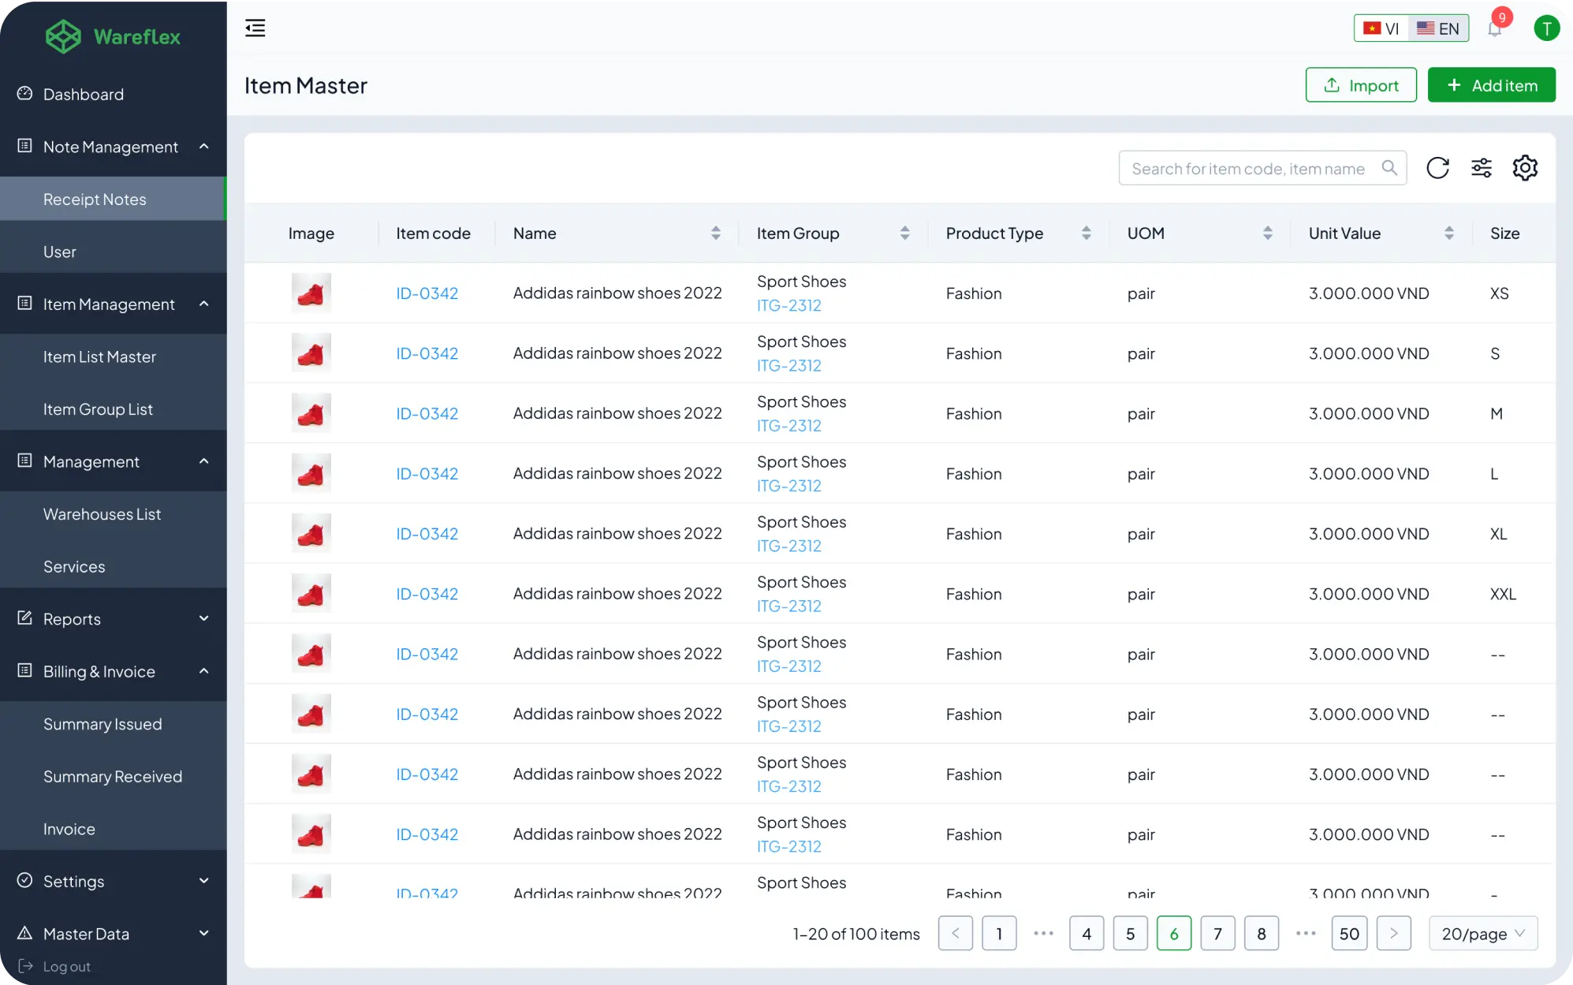Open user avatar T menu
1573x985 pixels.
click(1546, 28)
